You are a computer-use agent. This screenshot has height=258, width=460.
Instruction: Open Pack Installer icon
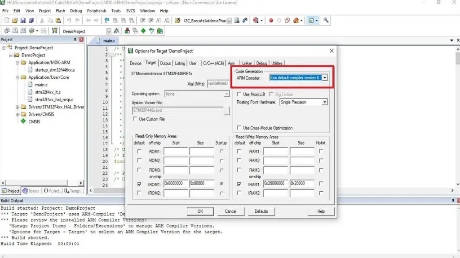(159, 31)
